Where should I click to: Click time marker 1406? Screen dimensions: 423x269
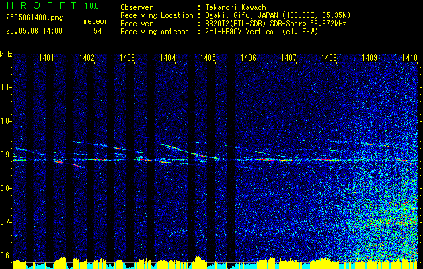point(248,57)
